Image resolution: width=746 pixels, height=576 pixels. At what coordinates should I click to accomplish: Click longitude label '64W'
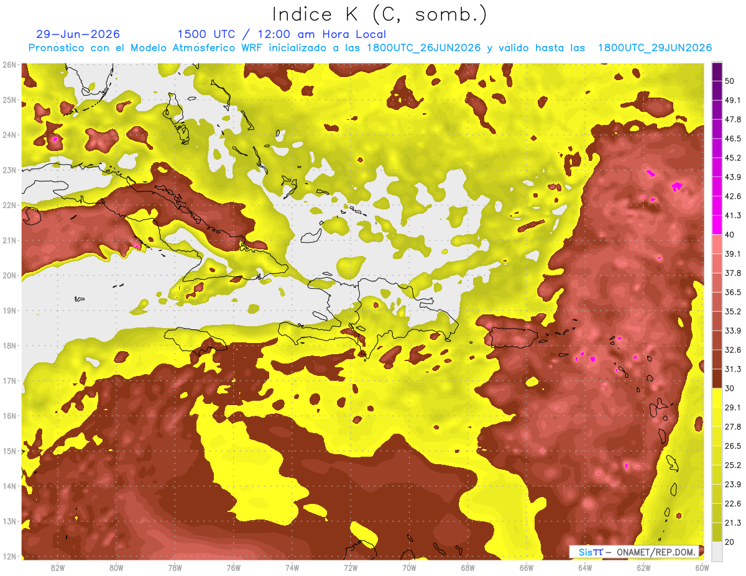point(585,568)
